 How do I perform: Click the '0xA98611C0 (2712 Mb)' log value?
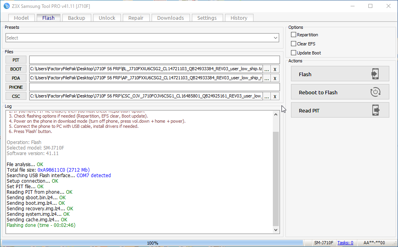[64, 170]
